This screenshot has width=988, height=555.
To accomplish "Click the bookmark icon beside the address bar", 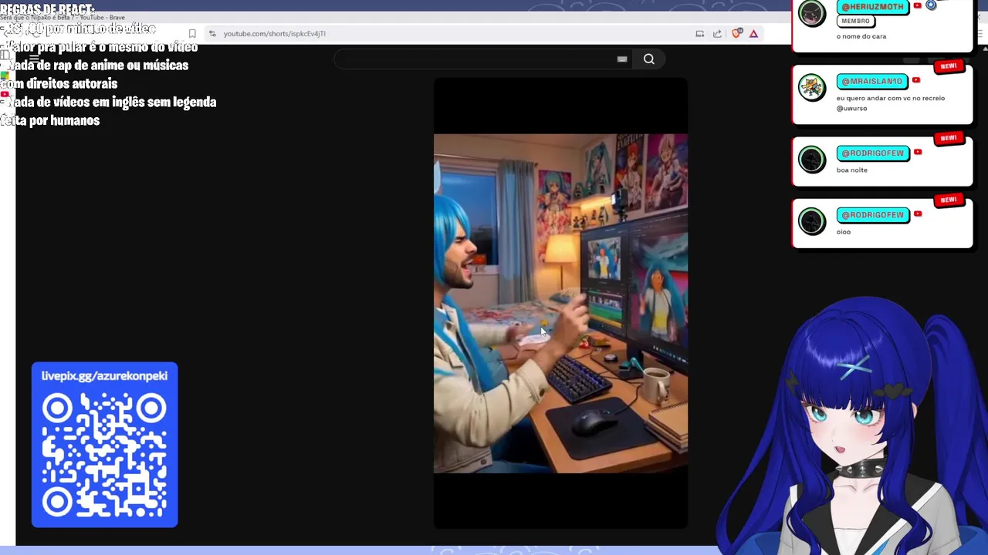I will click(192, 34).
